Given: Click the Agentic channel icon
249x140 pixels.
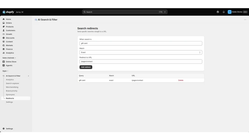Looking at the screenshot, I should coord(4,65).
